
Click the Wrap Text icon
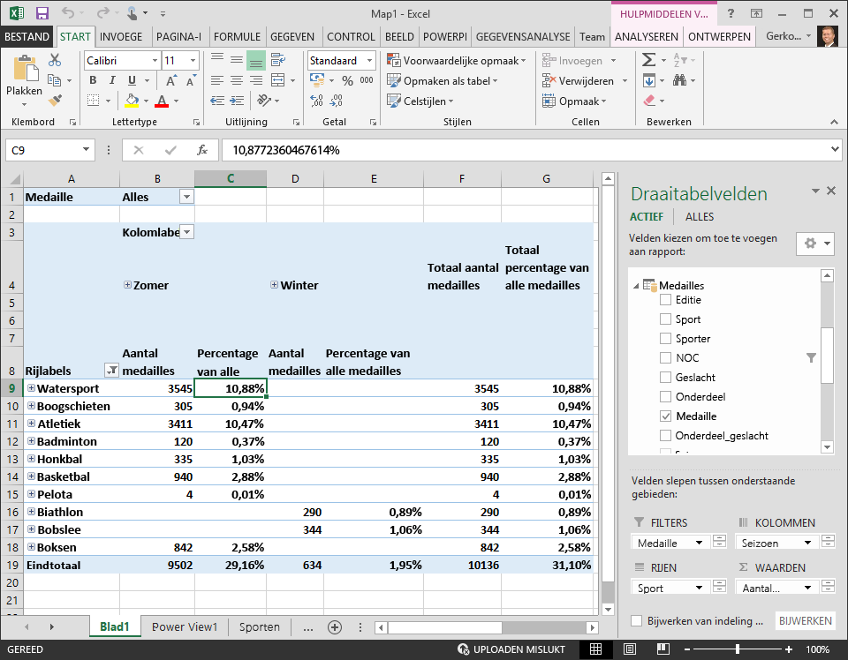coord(278,59)
